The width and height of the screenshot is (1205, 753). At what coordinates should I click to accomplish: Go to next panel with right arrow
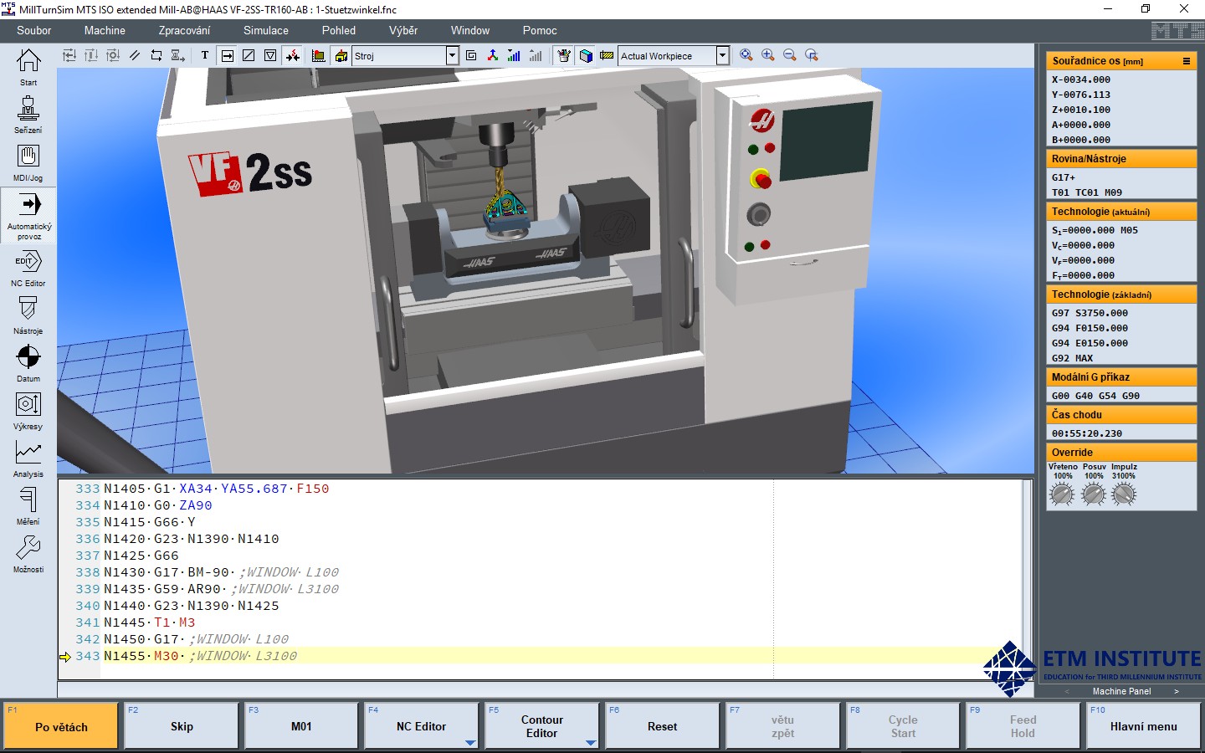tap(1176, 691)
